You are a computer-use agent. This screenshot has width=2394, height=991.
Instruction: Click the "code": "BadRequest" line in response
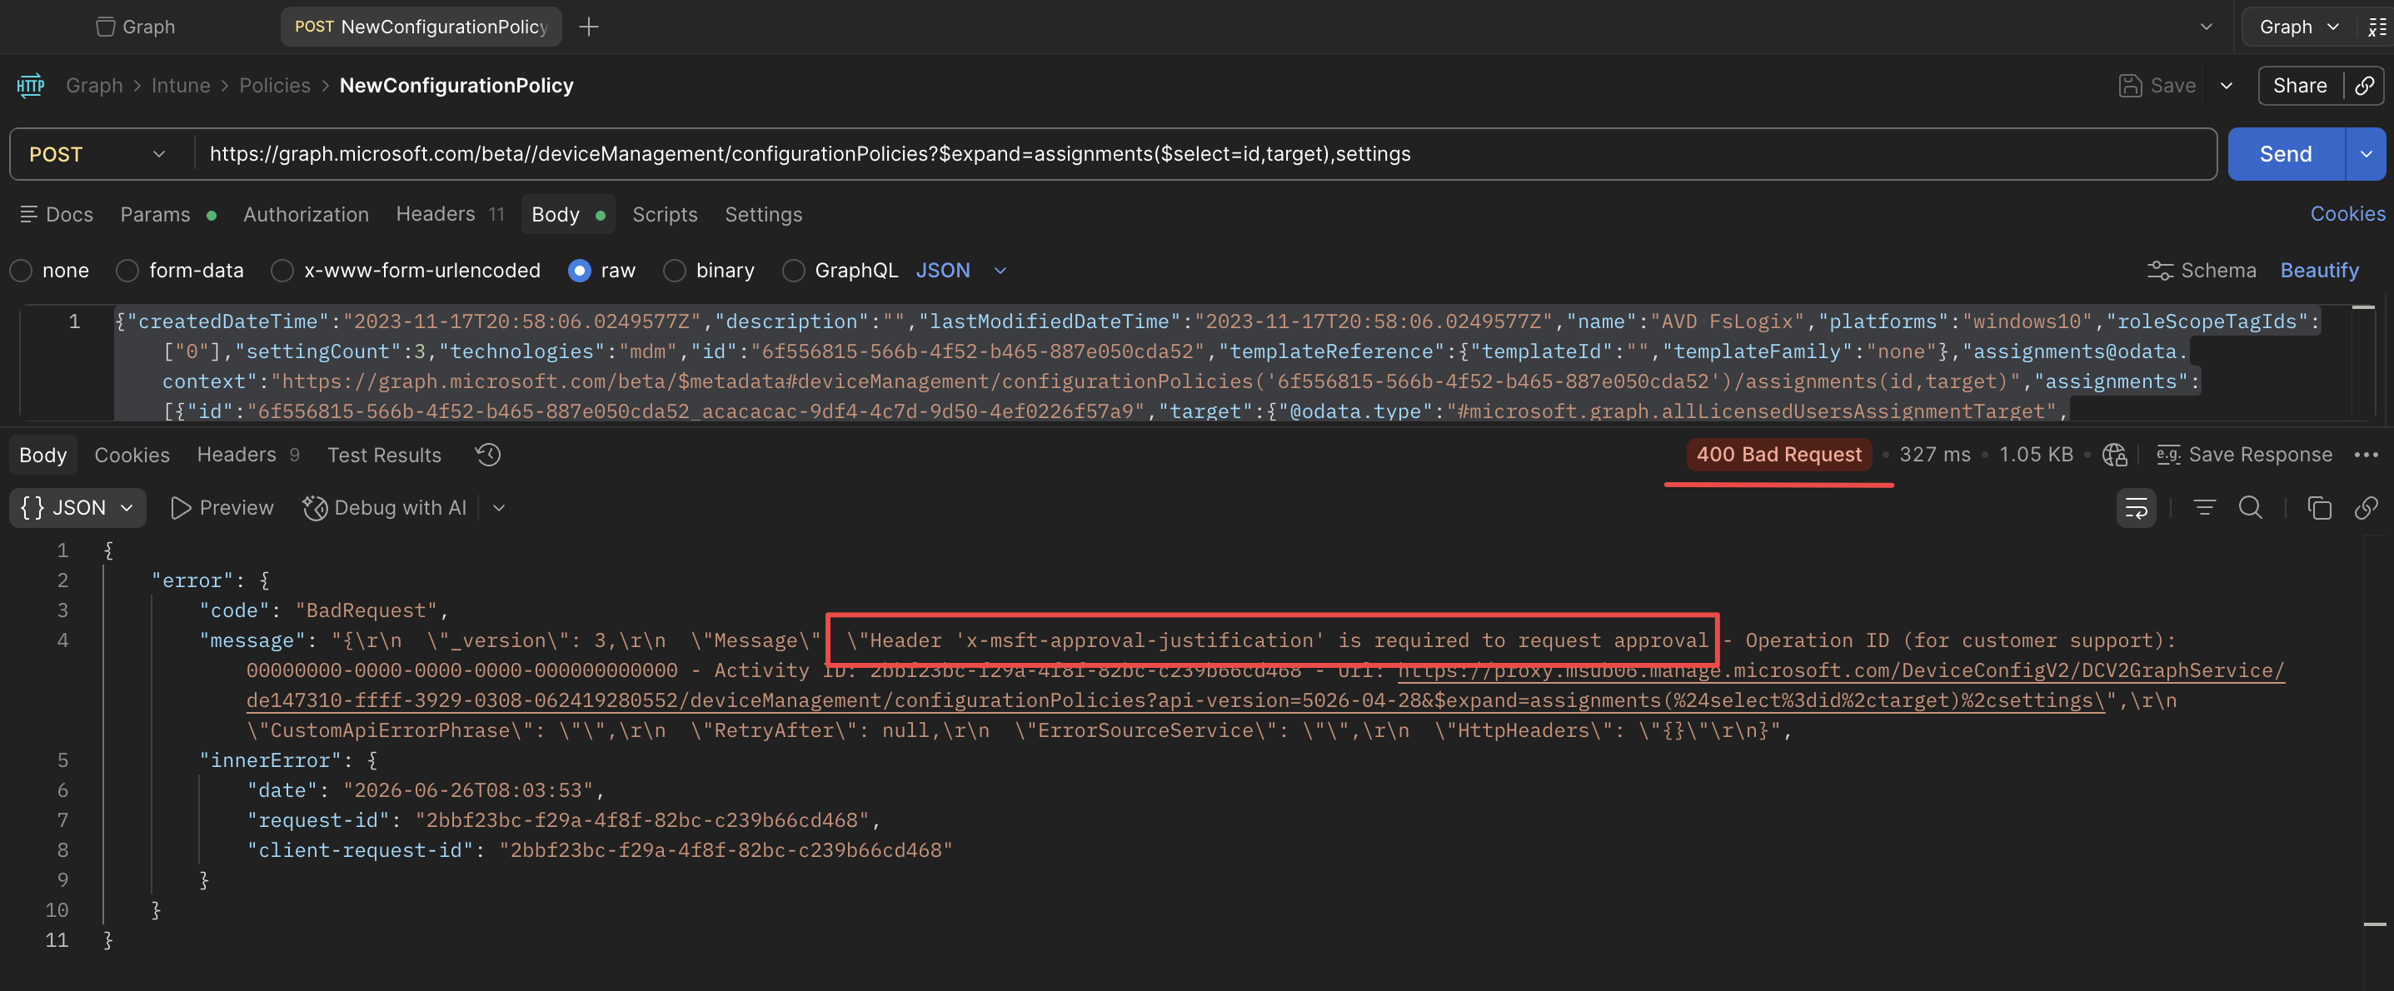pyautogui.click(x=322, y=610)
